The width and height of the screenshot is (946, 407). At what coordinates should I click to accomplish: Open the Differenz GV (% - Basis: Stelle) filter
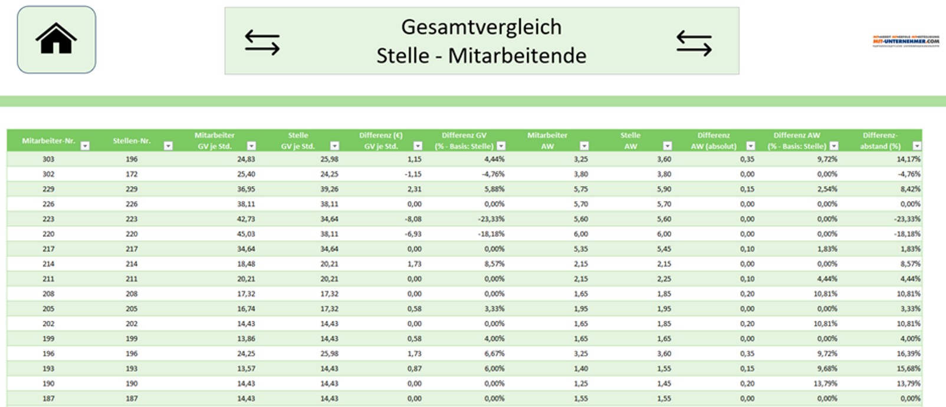pos(501,146)
